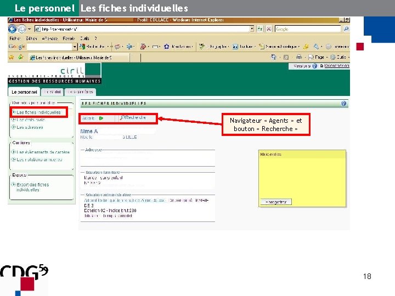The width and height of the screenshot is (395, 296).
Task: Click the Mme A agent name
Action: coord(89,132)
